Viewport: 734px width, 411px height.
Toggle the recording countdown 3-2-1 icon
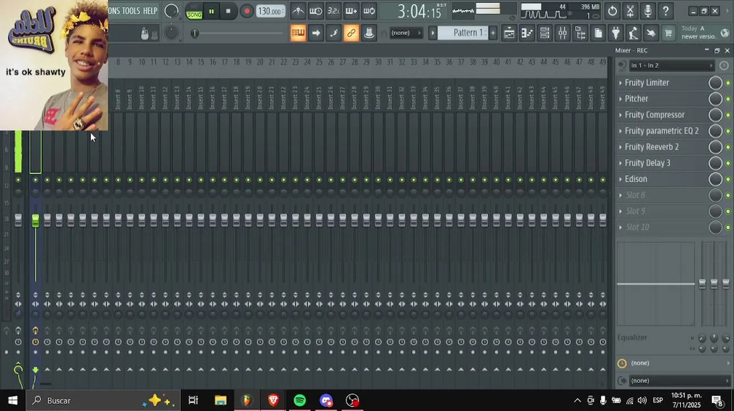pos(333,11)
